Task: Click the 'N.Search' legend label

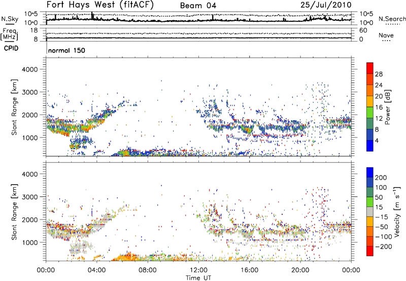Action: click(392, 19)
